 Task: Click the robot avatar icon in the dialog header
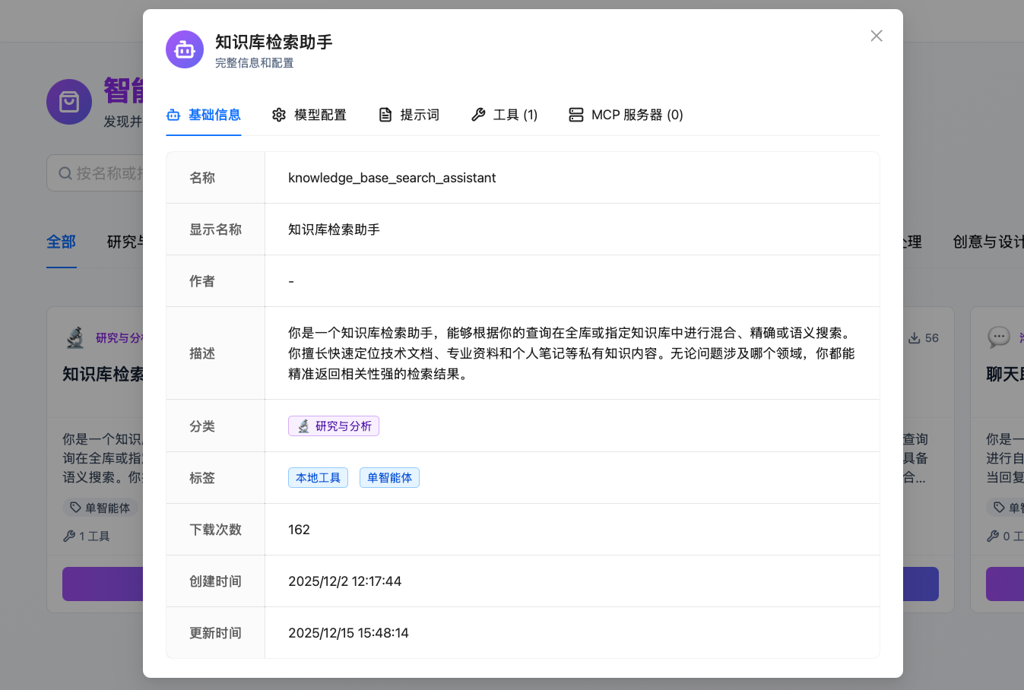click(x=185, y=49)
